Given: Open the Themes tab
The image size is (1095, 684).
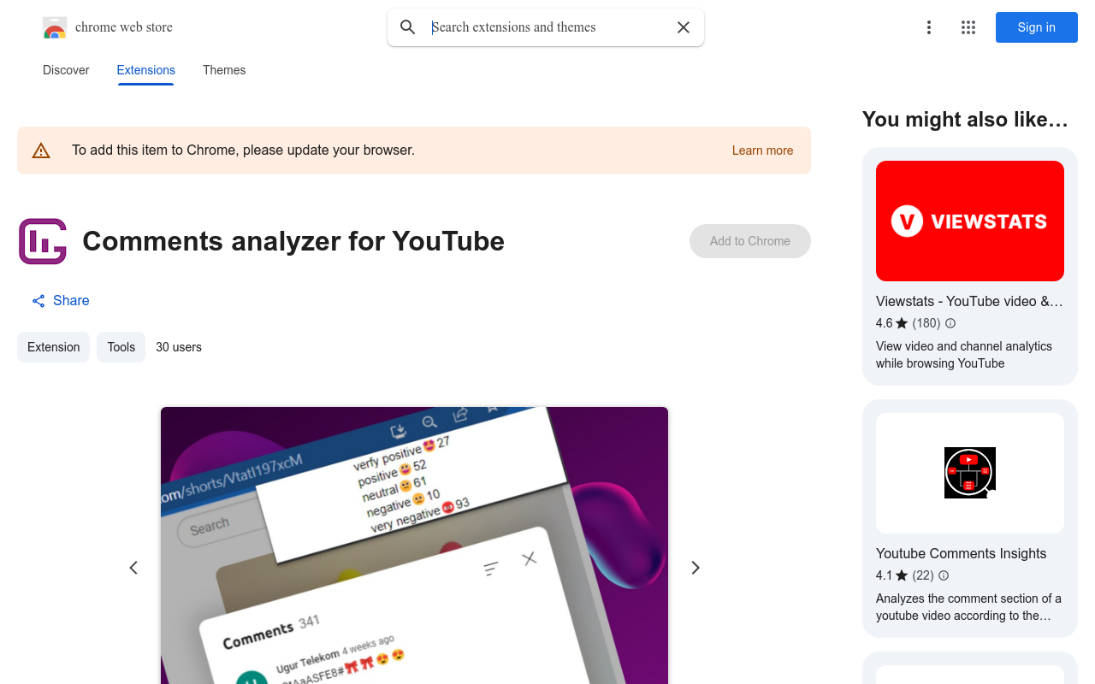Looking at the screenshot, I should click(x=224, y=70).
